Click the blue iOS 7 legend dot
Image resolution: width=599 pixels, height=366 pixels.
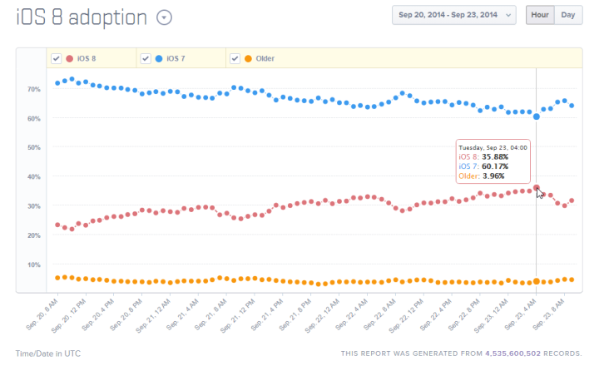pyautogui.click(x=158, y=59)
